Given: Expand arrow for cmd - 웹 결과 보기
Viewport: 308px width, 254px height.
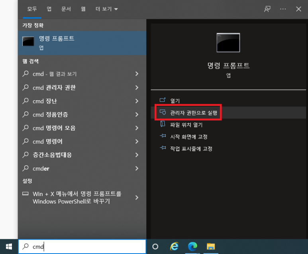Looking at the screenshot, I should [137, 74].
